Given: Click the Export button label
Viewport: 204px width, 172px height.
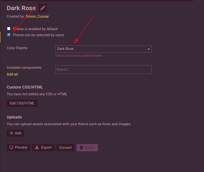Looking at the screenshot, I should tap(46, 148).
